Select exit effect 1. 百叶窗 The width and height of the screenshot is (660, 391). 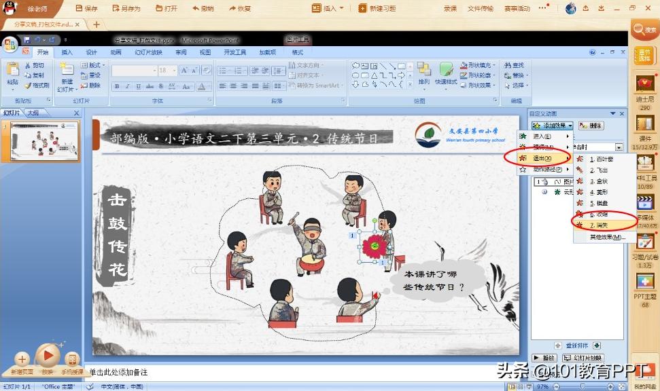605,159
